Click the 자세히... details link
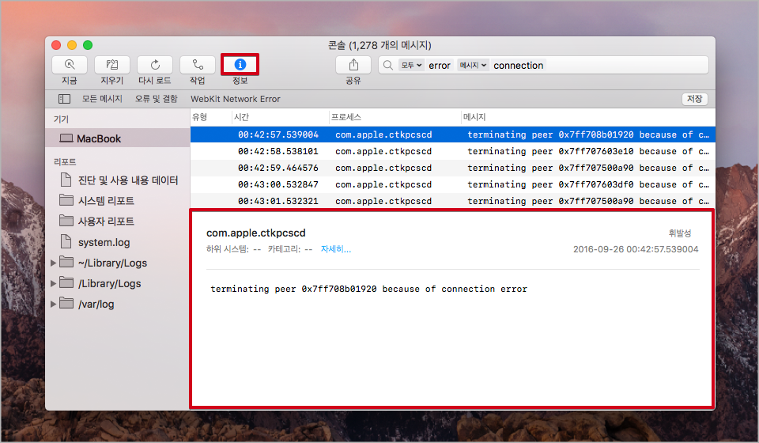Screen dimensions: 759x443 [336, 249]
